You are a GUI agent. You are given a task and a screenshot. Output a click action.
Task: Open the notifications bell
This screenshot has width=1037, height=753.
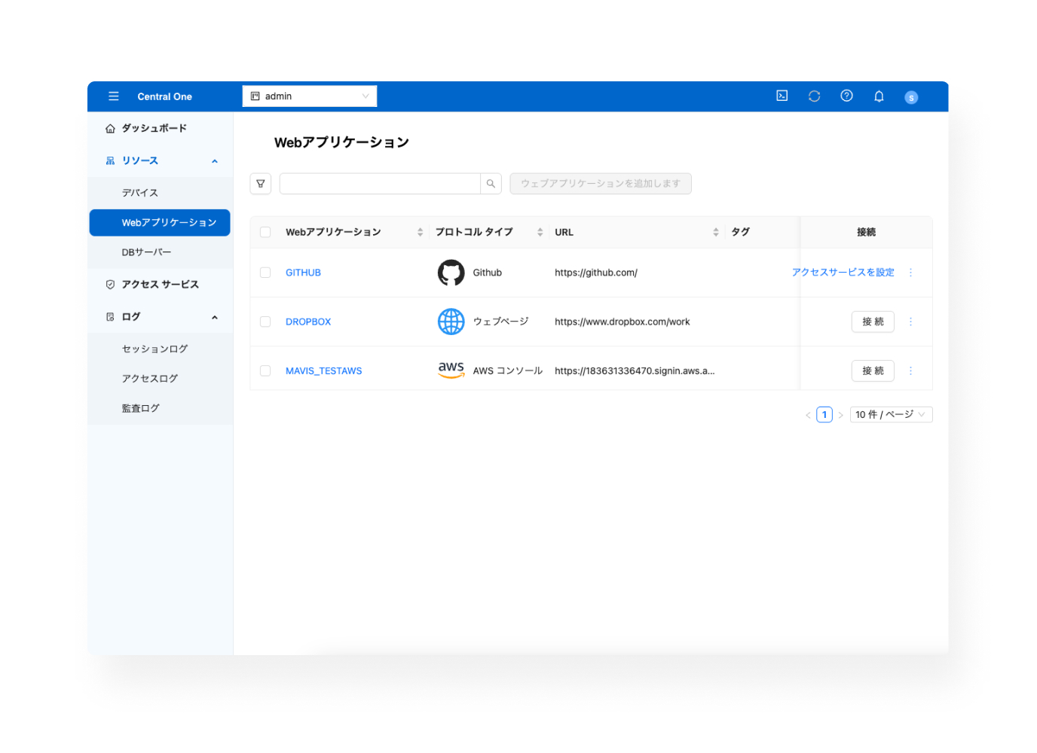point(879,96)
